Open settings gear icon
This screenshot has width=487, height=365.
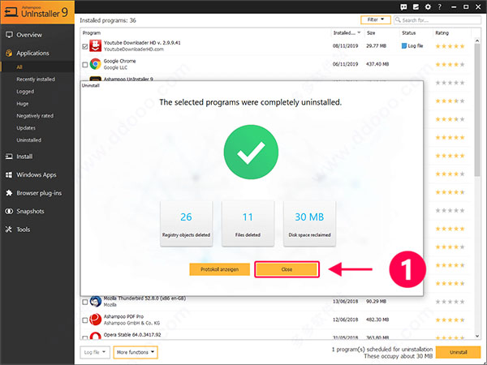[428, 6]
